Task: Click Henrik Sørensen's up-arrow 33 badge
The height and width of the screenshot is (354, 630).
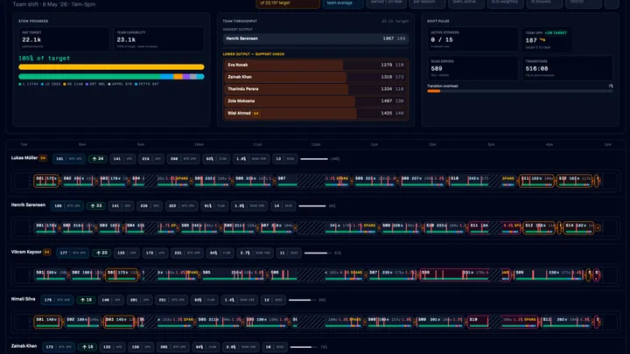Action: tap(96, 205)
